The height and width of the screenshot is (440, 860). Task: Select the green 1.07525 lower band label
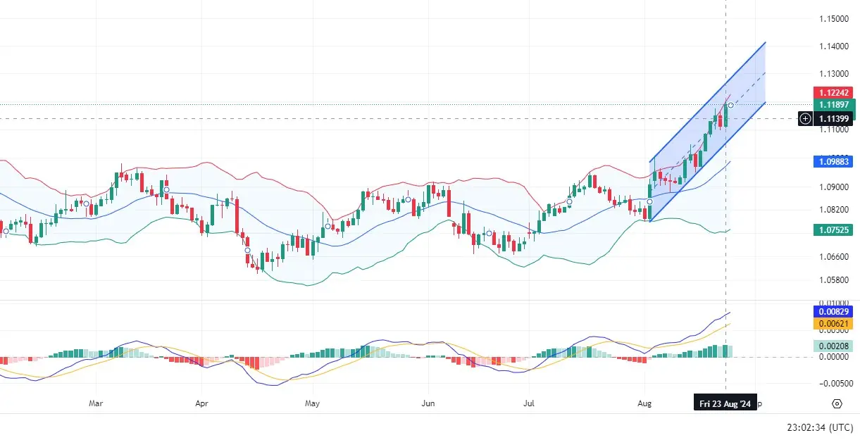click(x=833, y=230)
